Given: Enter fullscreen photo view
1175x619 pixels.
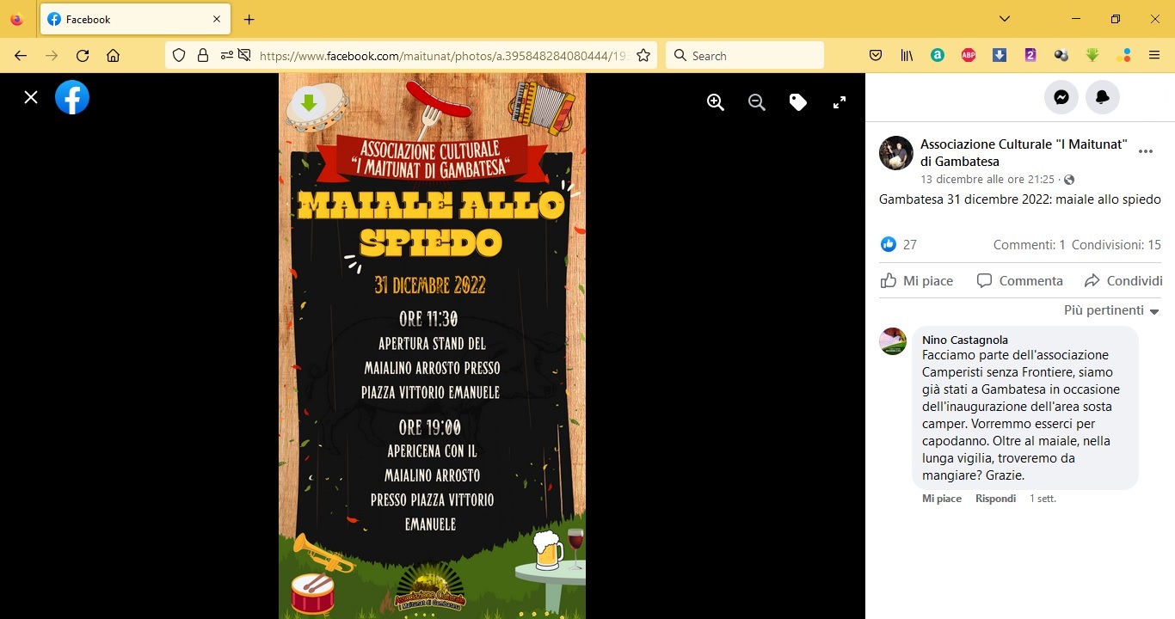Looking at the screenshot, I should coord(840,101).
